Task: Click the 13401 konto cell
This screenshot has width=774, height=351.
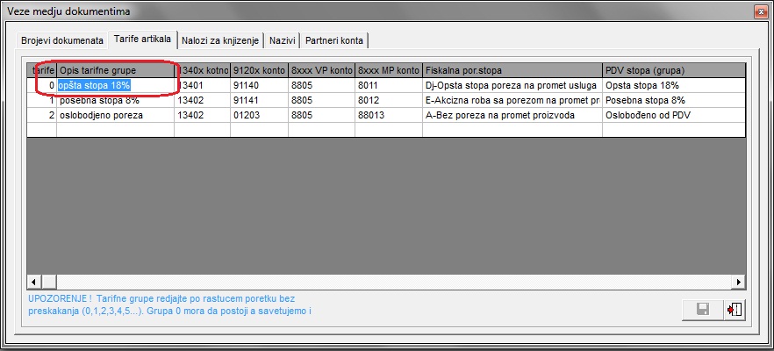Action: click(202, 85)
